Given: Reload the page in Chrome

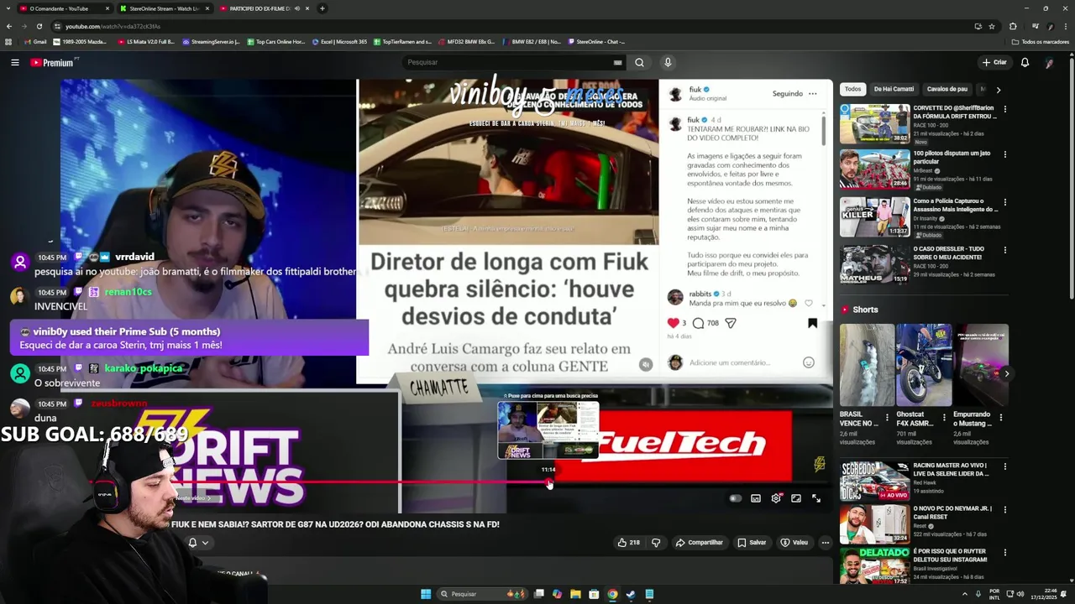Looking at the screenshot, I should pyautogui.click(x=39, y=26).
